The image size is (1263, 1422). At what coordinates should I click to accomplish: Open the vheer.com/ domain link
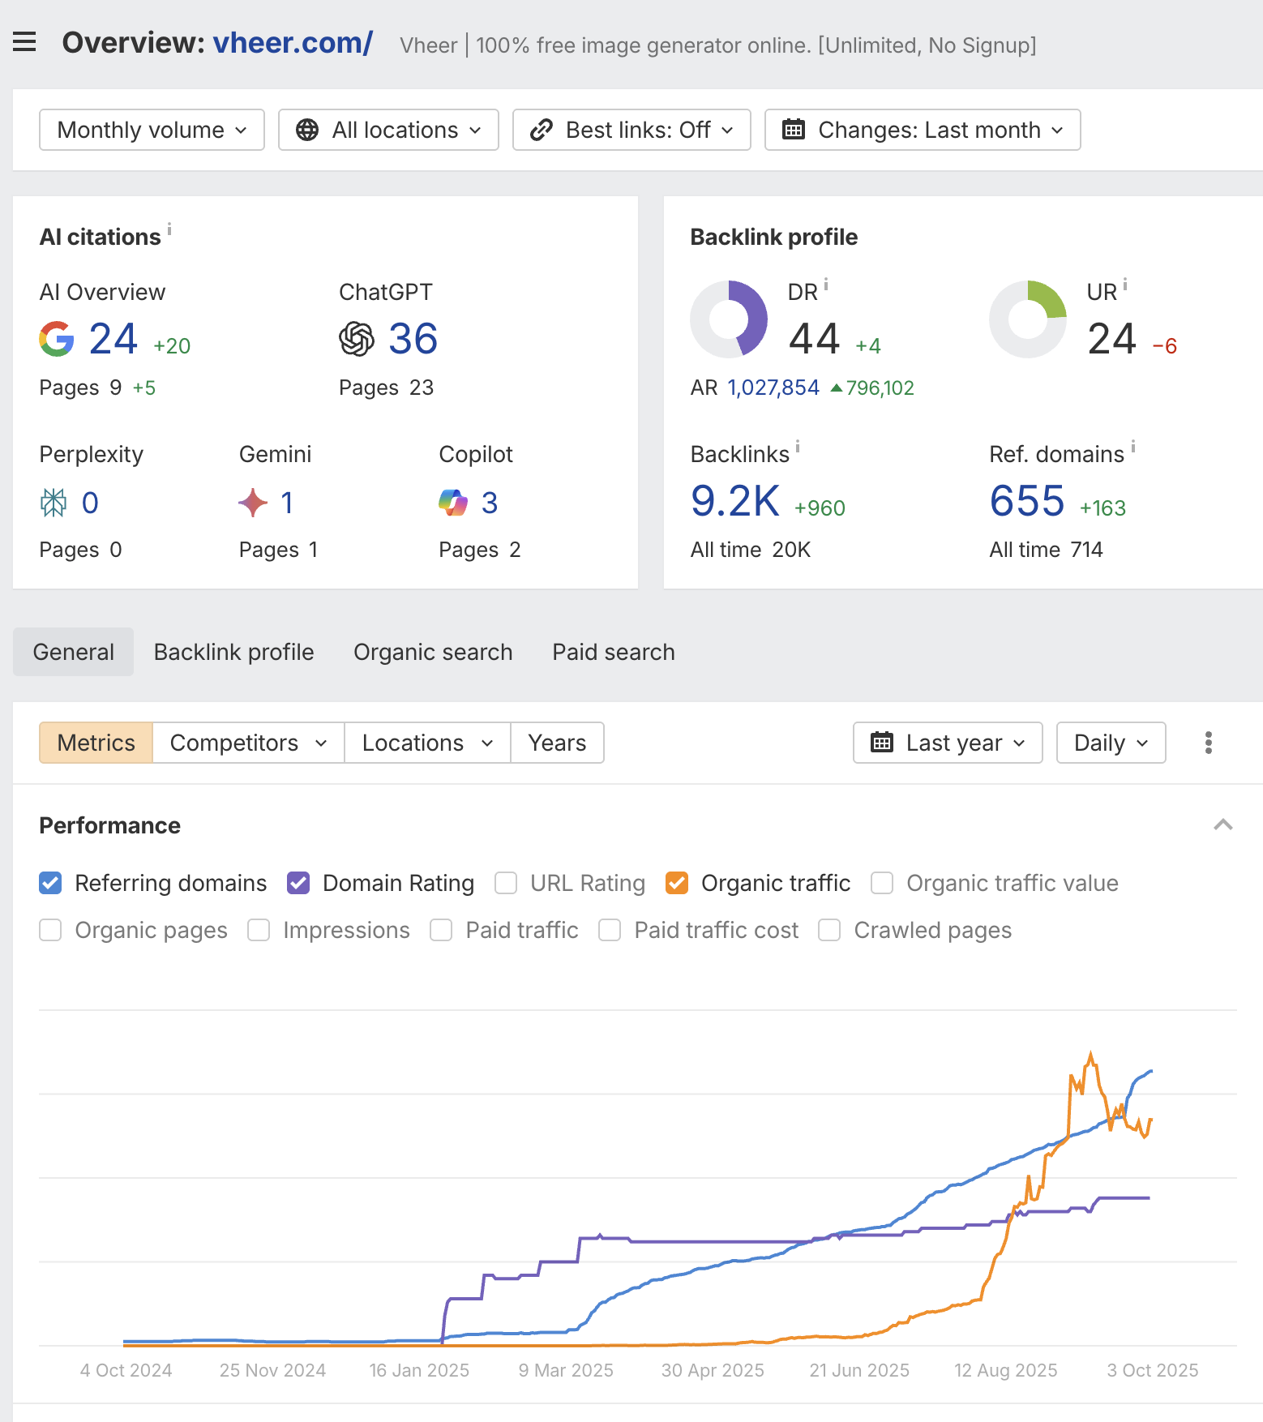pyautogui.click(x=293, y=42)
